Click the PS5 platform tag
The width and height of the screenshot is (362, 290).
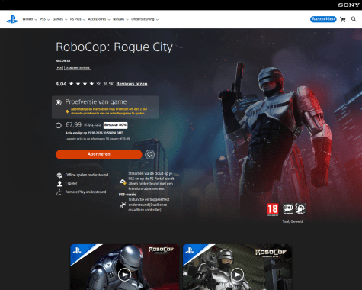[x=59, y=68]
